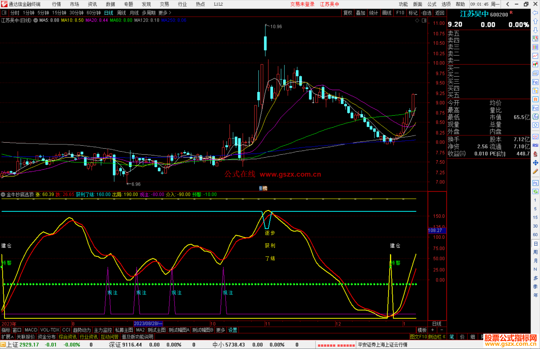The image size is (540, 349).
Task: Switch to the MACD indicator tab
Action: tap(31, 330)
